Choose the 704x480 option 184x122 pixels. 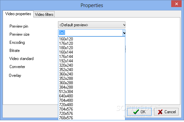coord(92,100)
